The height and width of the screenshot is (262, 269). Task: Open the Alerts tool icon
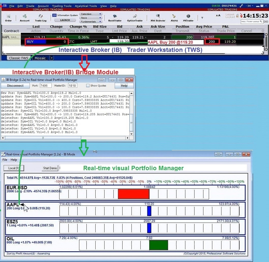[174, 18]
